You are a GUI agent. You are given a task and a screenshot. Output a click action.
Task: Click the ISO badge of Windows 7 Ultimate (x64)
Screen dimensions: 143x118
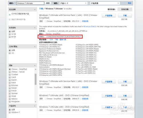[41, 99]
